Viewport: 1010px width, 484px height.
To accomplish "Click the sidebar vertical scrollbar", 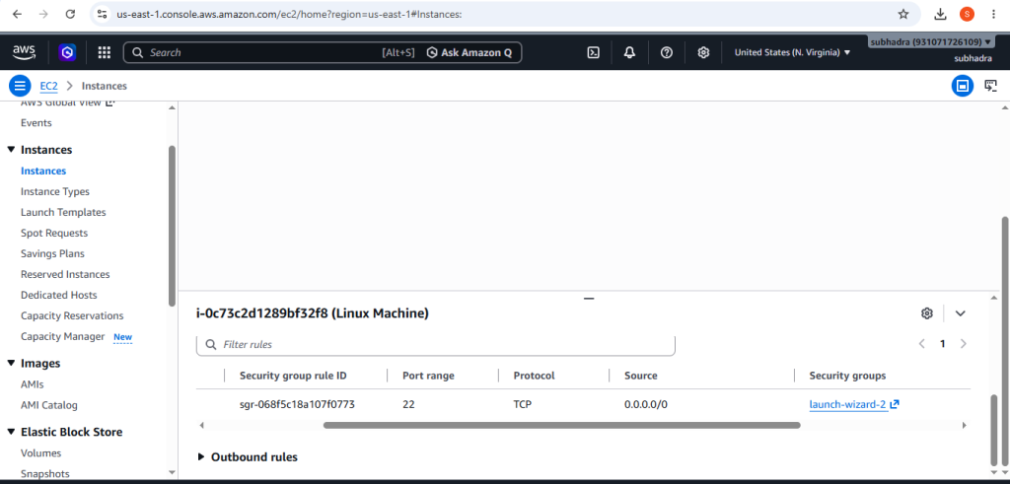I will click(172, 226).
